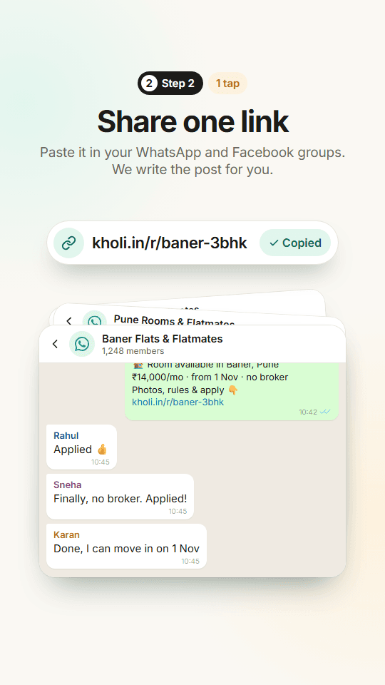The height and width of the screenshot is (685, 385).
Task: Click the pointing-down emoji after "apply"
Action: 233,390
